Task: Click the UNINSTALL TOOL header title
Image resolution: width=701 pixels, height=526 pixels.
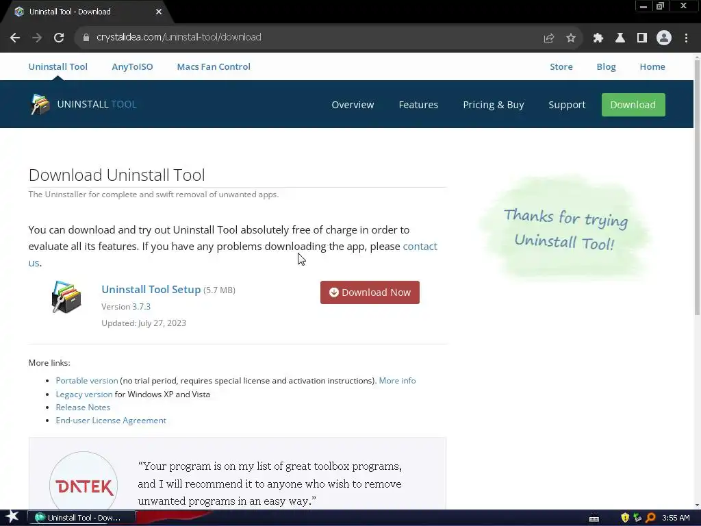Action: click(97, 104)
